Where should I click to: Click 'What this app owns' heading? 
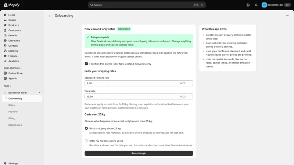(x=214, y=29)
